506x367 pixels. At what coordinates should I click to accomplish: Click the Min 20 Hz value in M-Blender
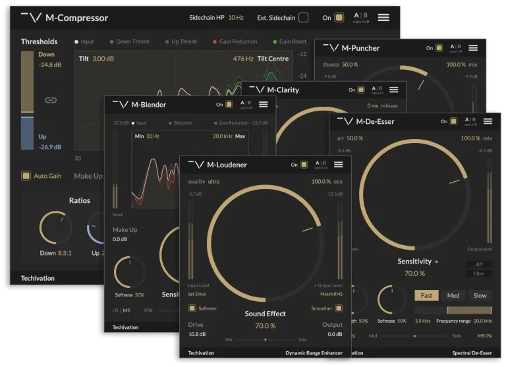tap(153, 136)
